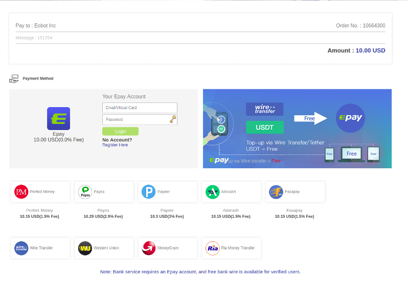
Task: Select the Wire Transfer logo icon
Action: coord(21,248)
